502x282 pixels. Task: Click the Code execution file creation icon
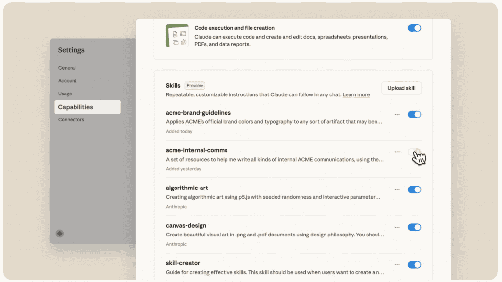pyautogui.click(x=177, y=36)
